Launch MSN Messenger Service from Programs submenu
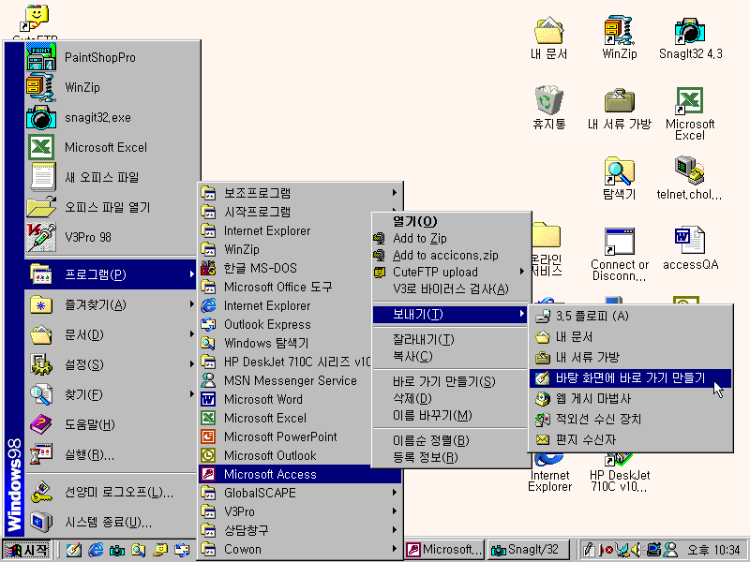 click(285, 380)
